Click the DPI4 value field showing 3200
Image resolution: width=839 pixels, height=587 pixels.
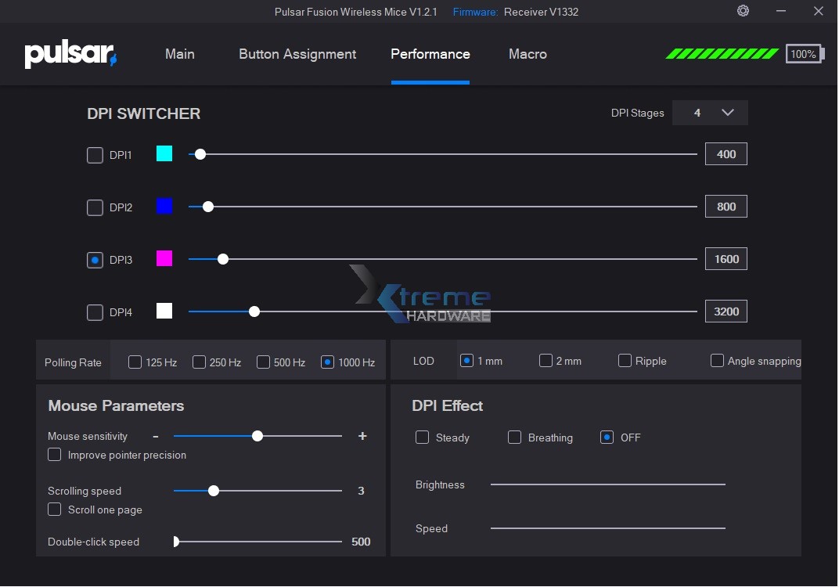[x=726, y=311]
